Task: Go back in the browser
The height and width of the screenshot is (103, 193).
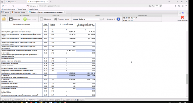Action: (6, 6)
